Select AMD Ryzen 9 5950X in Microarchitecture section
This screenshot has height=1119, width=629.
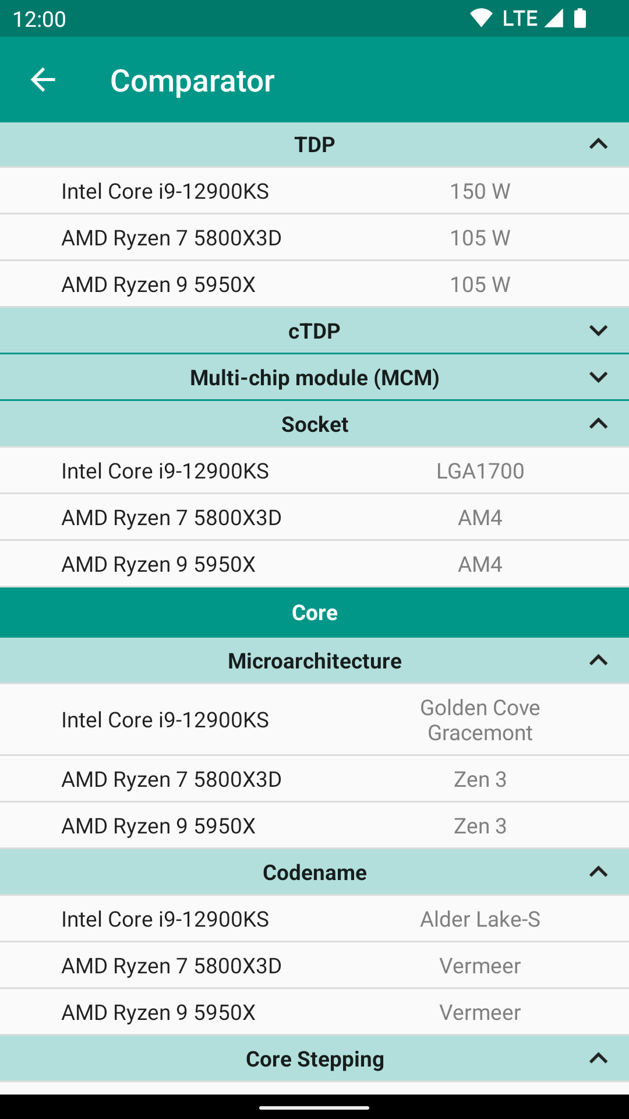pyautogui.click(x=158, y=826)
